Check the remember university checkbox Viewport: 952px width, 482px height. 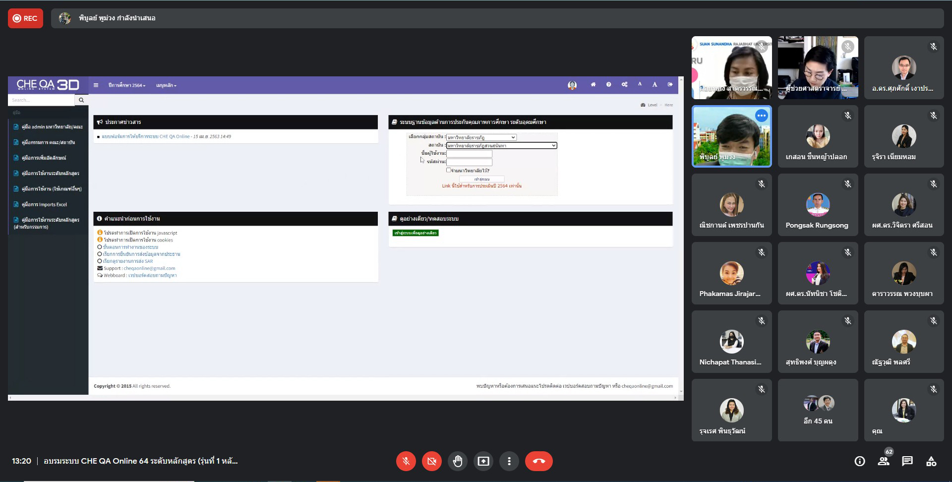pyautogui.click(x=448, y=170)
